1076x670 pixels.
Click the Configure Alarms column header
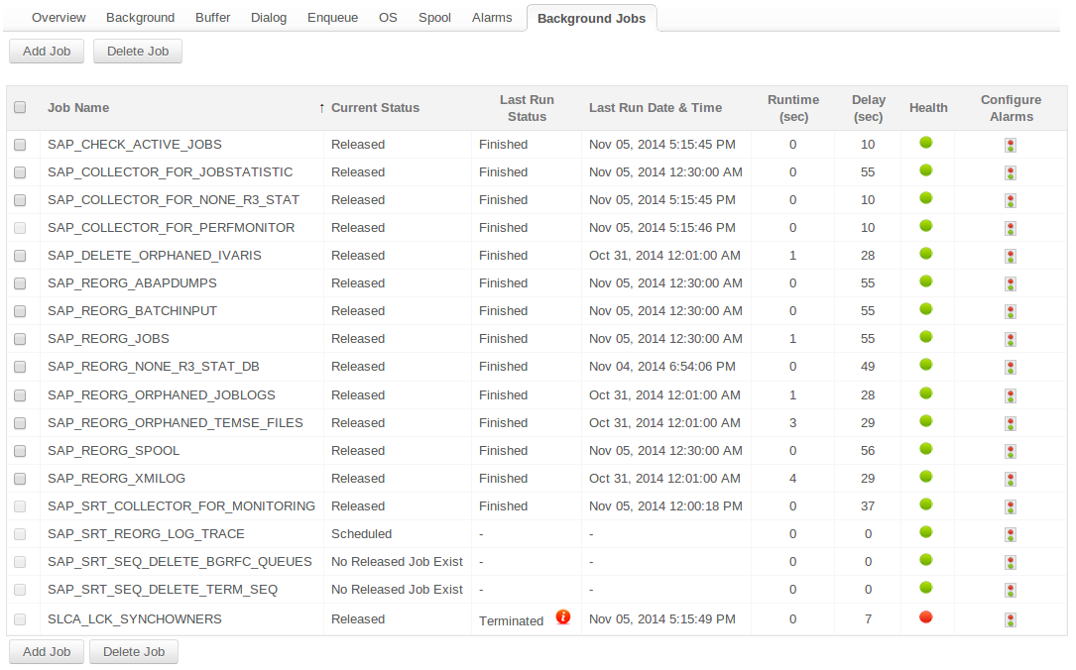tap(1011, 108)
